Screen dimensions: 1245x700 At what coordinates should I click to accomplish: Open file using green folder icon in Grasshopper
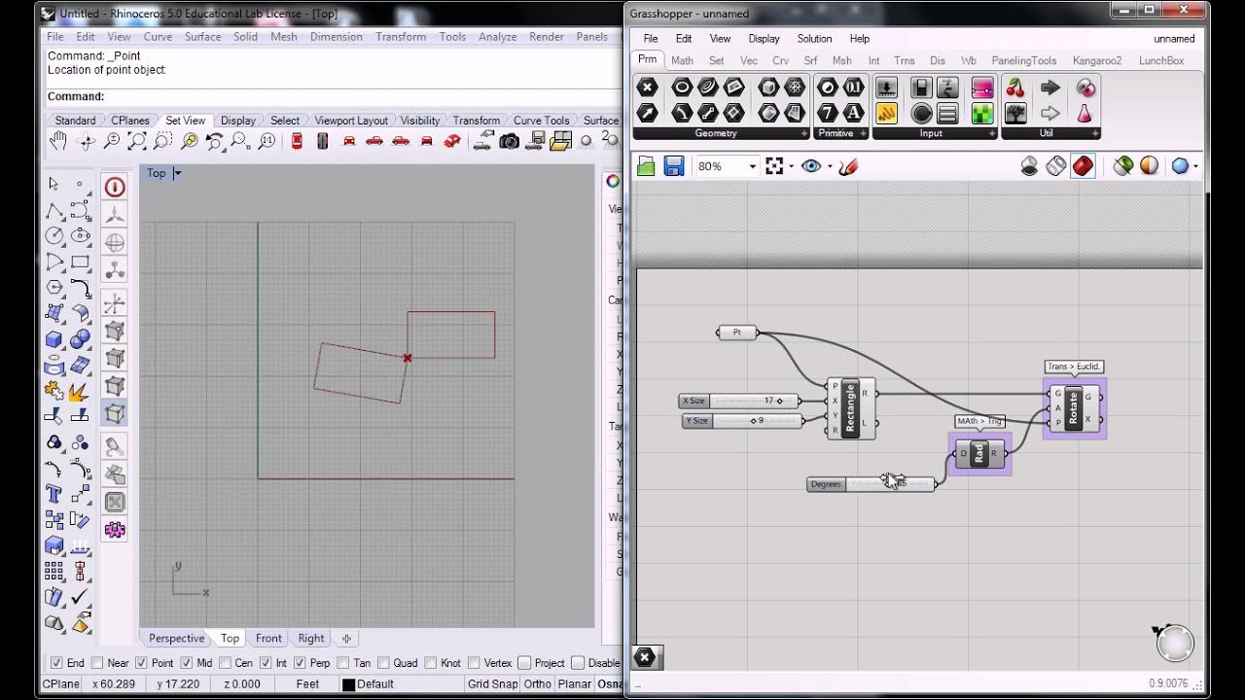coord(646,166)
